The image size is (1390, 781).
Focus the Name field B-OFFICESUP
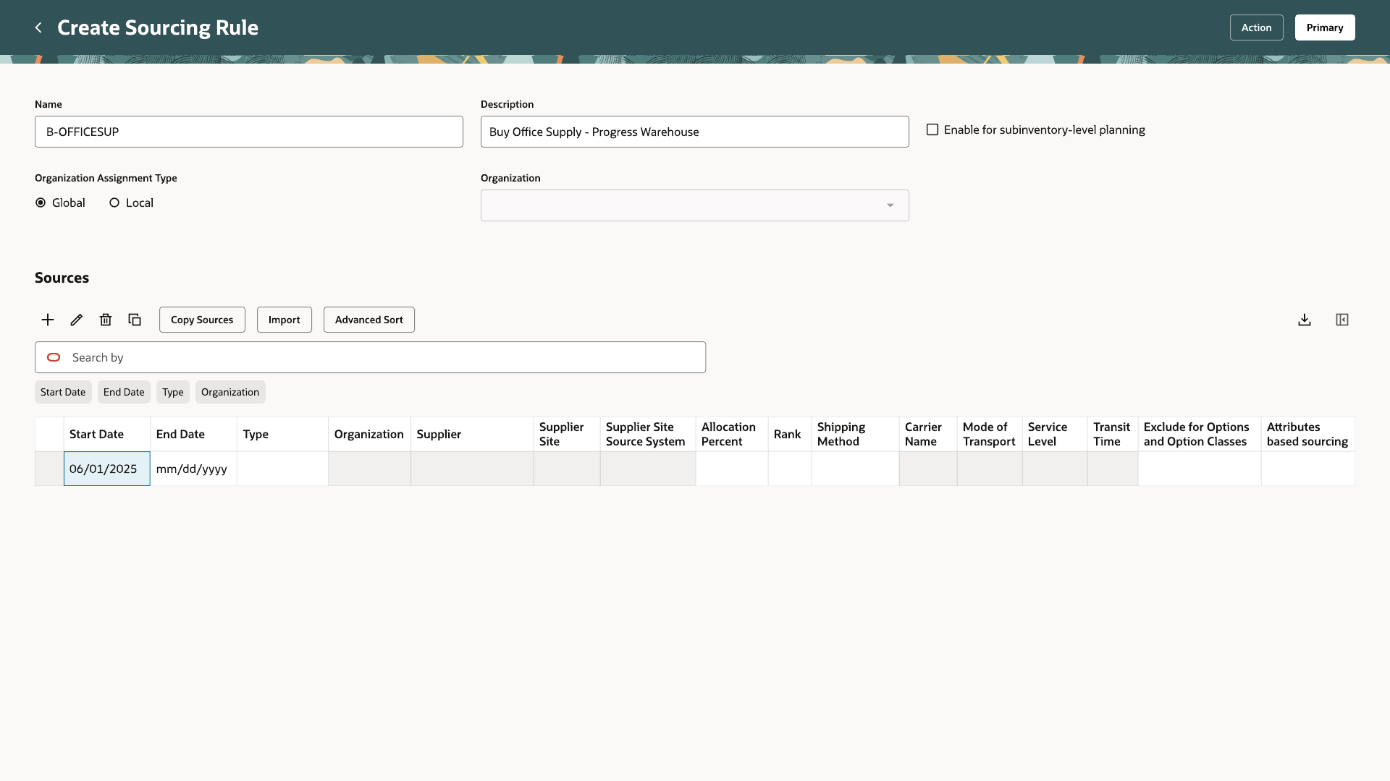click(x=249, y=132)
